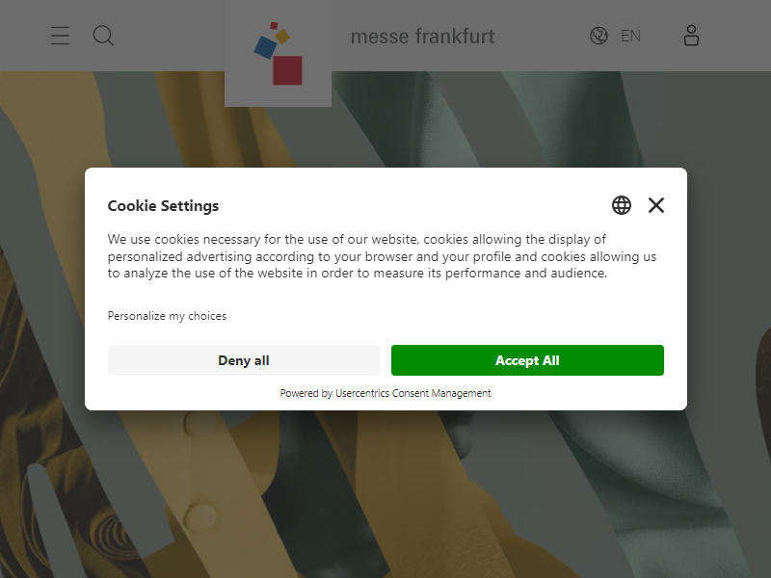Screen dimensions: 771x578
Task: Open the site search magnifier
Action: point(103,36)
